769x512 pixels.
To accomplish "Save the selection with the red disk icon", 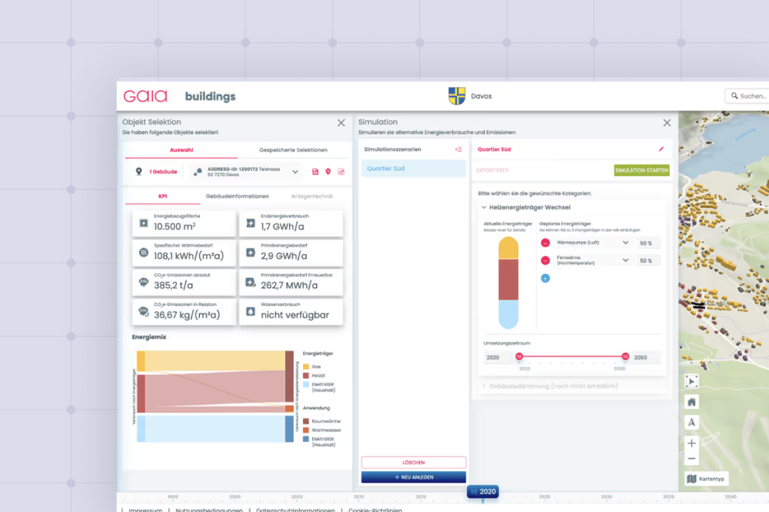I will tap(315, 172).
